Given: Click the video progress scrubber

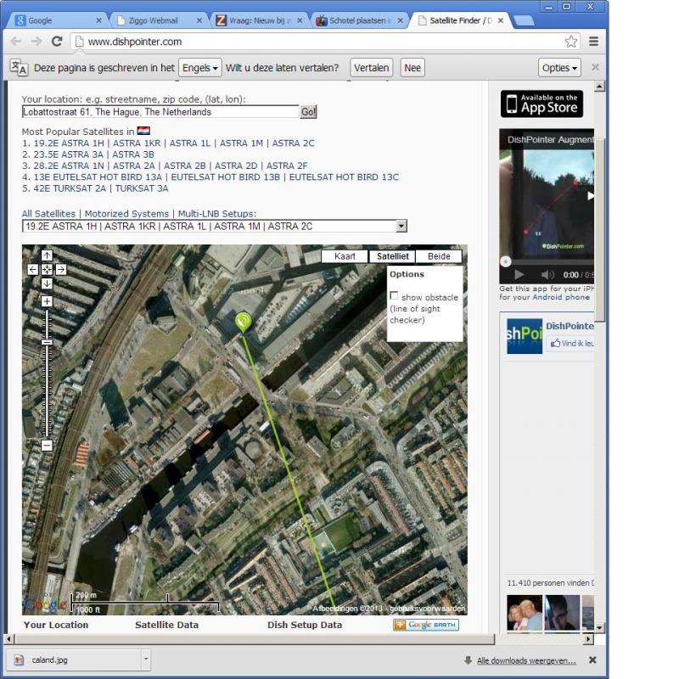Looking at the screenshot, I should point(506,261).
